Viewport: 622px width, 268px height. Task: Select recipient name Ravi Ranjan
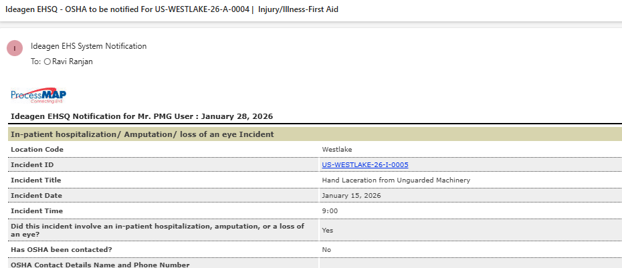point(73,62)
